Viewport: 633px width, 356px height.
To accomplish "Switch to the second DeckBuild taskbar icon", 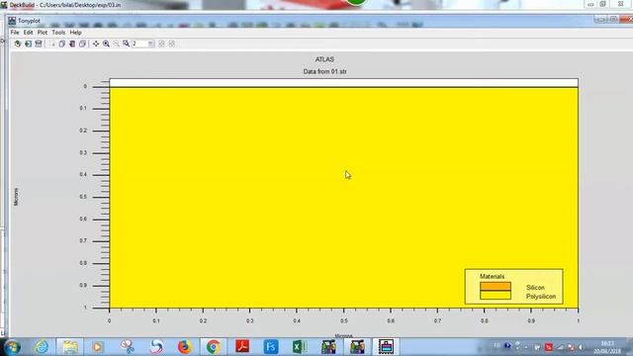I will [x=357, y=347].
